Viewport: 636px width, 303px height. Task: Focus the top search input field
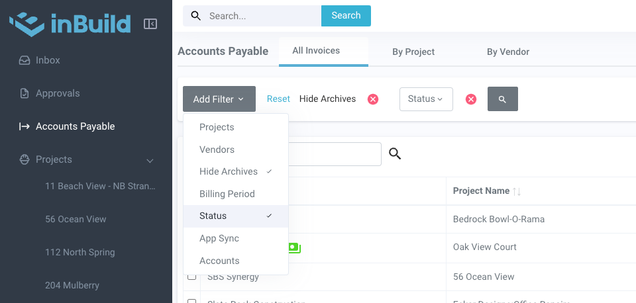click(262, 16)
